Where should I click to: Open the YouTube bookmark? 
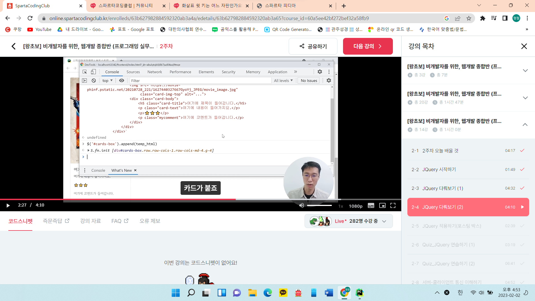(x=39, y=30)
